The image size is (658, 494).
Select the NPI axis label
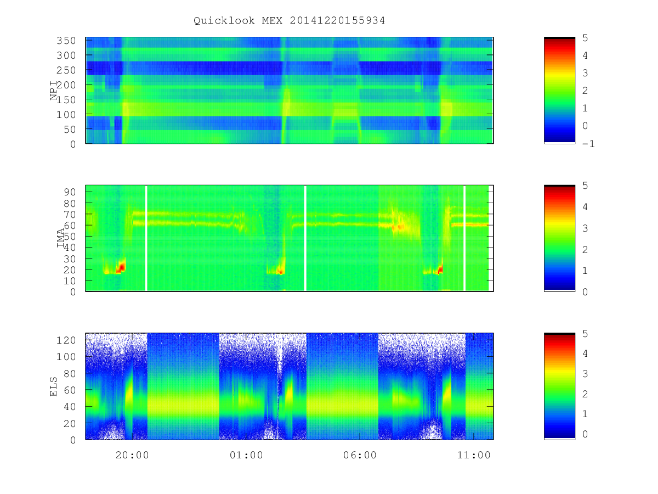[x=54, y=91]
